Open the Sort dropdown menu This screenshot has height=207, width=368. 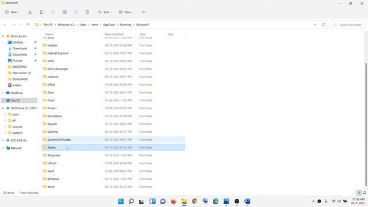(x=105, y=12)
